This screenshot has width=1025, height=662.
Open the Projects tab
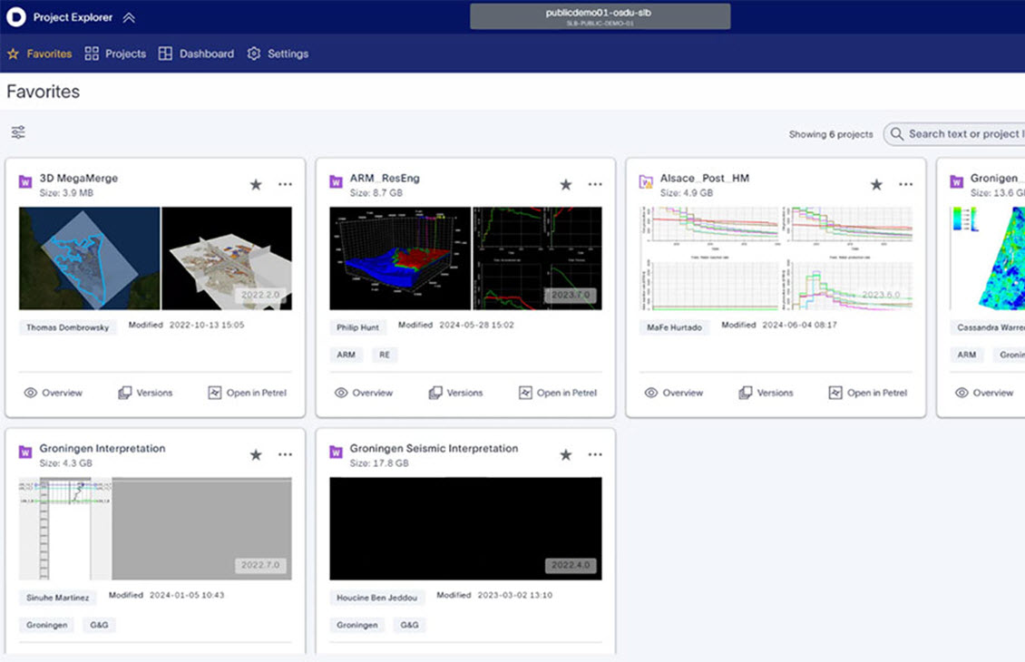point(115,54)
